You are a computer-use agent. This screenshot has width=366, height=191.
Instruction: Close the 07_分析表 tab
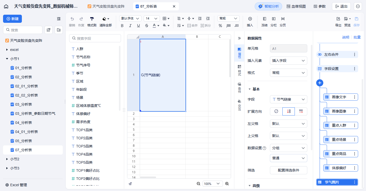coord(174,6)
